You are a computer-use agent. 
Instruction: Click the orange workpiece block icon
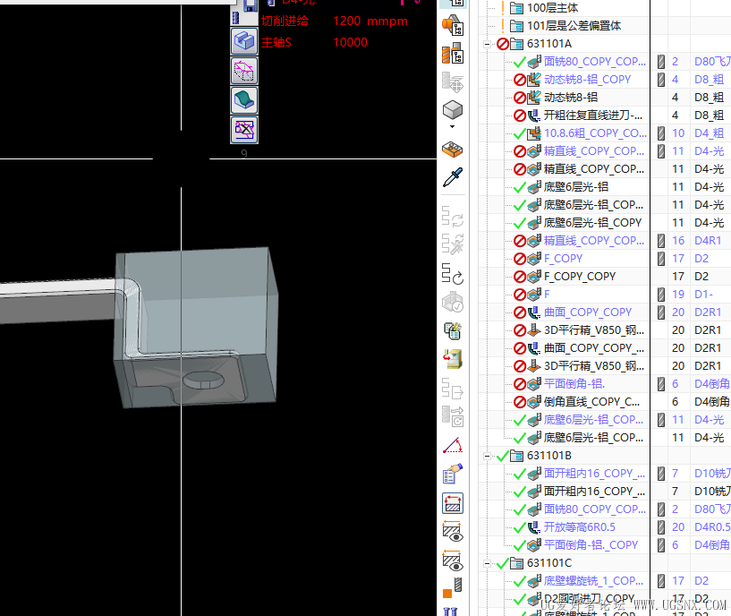point(452,150)
